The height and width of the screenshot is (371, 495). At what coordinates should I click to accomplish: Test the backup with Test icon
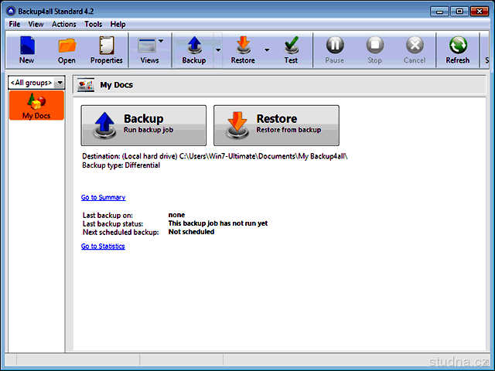click(x=291, y=49)
